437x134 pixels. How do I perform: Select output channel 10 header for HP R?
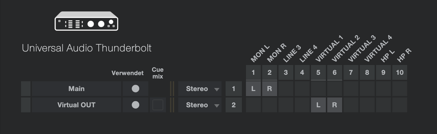coord(399,72)
